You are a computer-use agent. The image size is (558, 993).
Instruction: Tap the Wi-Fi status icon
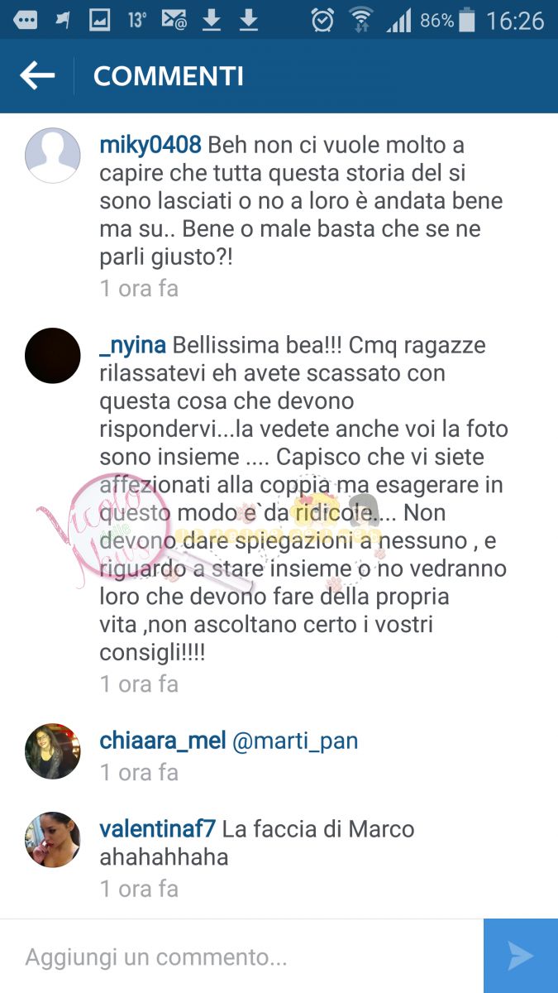(361, 20)
